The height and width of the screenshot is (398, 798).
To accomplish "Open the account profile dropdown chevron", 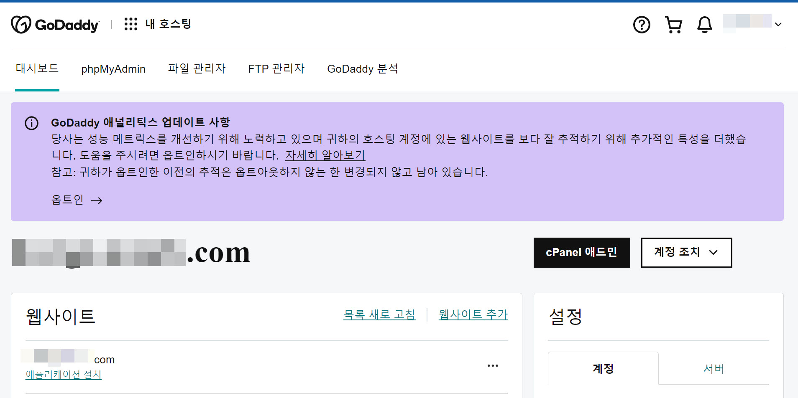I will tap(779, 24).
